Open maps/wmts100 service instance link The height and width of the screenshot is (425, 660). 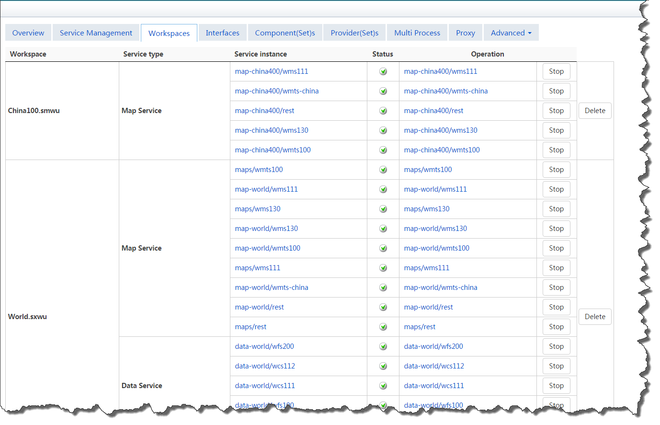click(x=259, y=170)
